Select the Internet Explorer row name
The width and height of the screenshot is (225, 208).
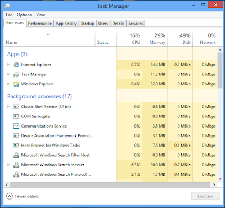pyautogui.click(x=36, y=65)
